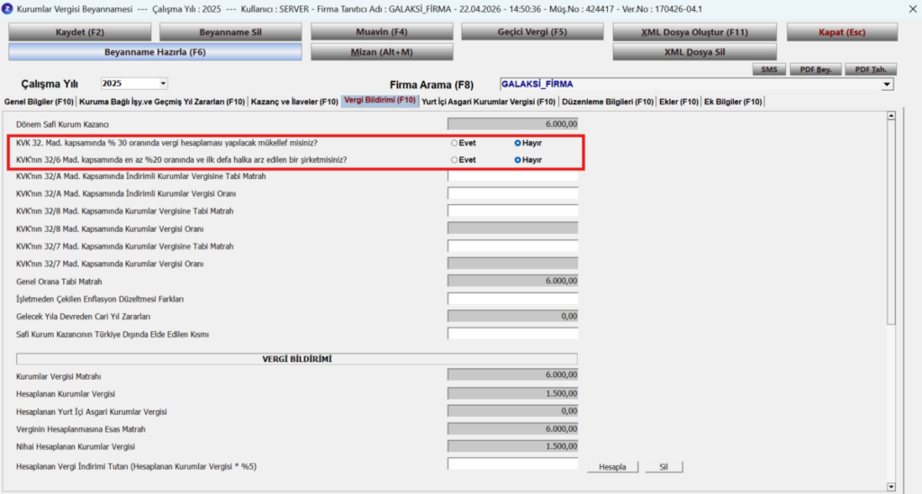Switch to Kazanç ve İlaveler (F10) tab

294,102
